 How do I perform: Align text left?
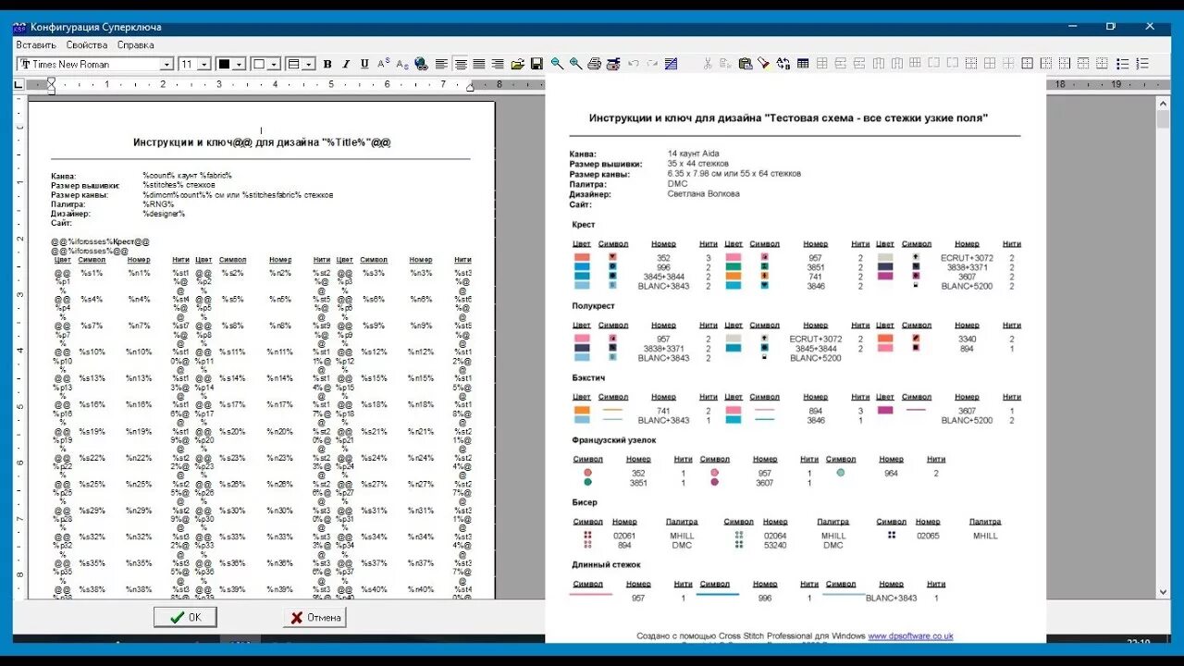point(441,64)
